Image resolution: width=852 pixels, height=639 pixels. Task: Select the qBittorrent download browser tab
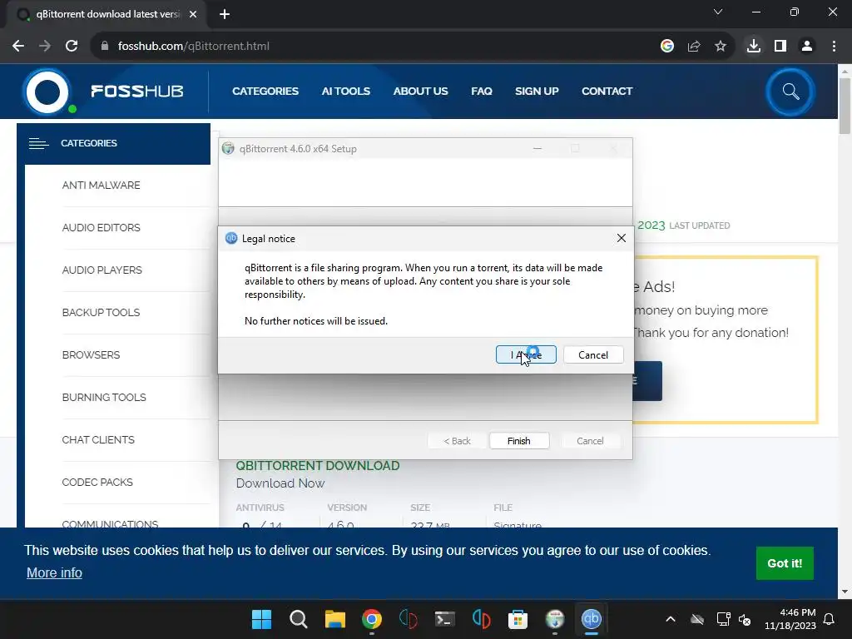coord(107,14)
